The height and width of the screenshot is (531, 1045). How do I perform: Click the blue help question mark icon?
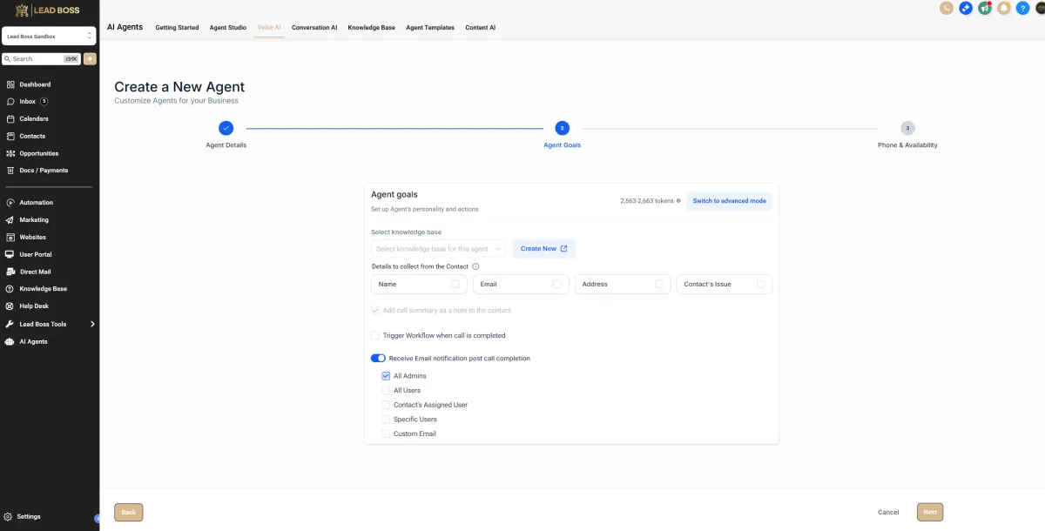1023,8
